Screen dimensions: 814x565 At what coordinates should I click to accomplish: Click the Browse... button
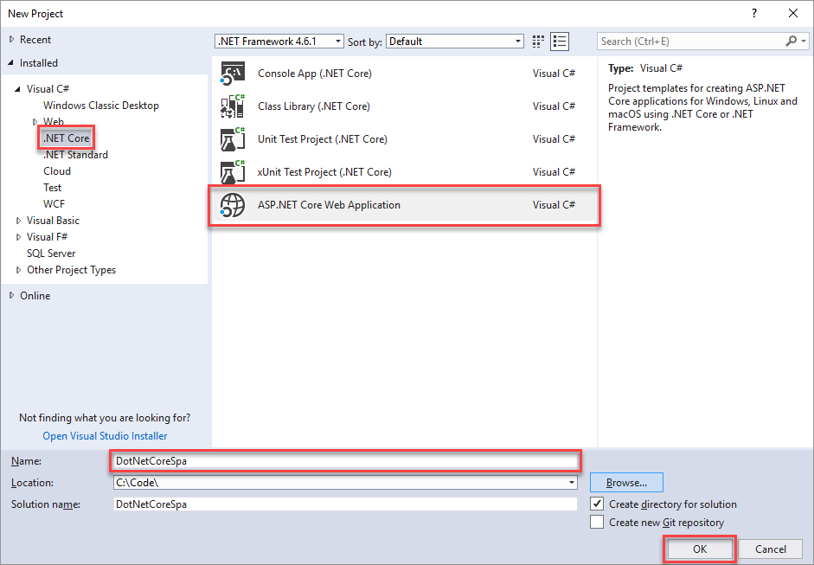(626, 483)
